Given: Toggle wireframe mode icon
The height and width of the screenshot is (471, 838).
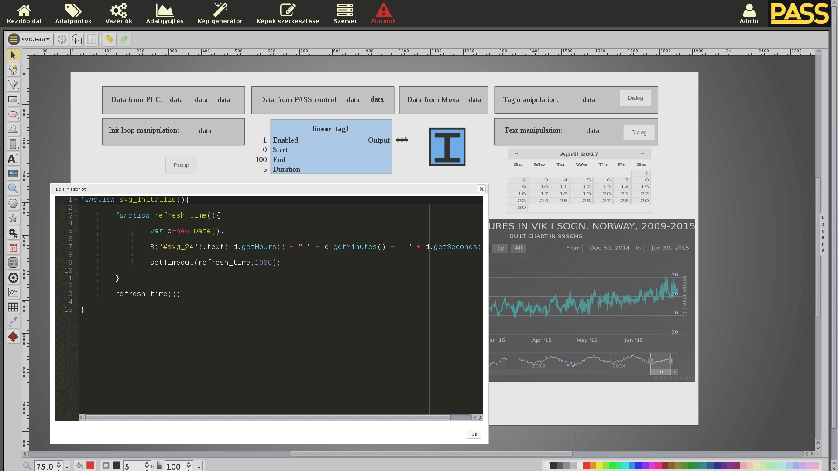Looking at the screenshot, I should [77, 39].
